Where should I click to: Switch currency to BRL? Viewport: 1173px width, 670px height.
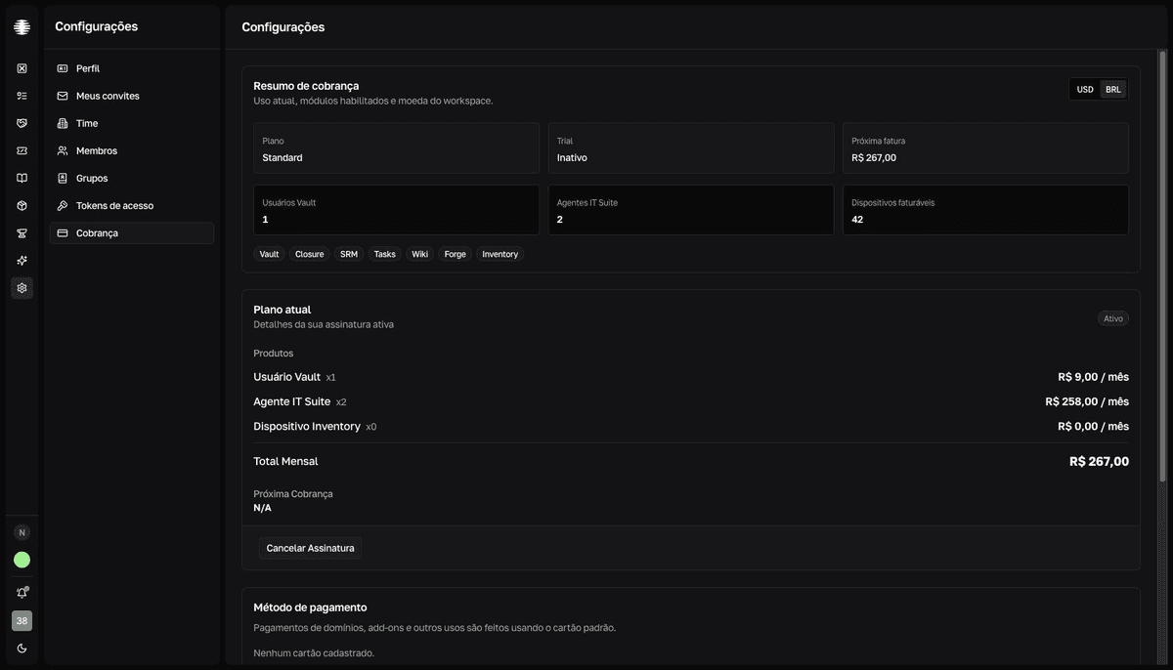(1113, 89)
